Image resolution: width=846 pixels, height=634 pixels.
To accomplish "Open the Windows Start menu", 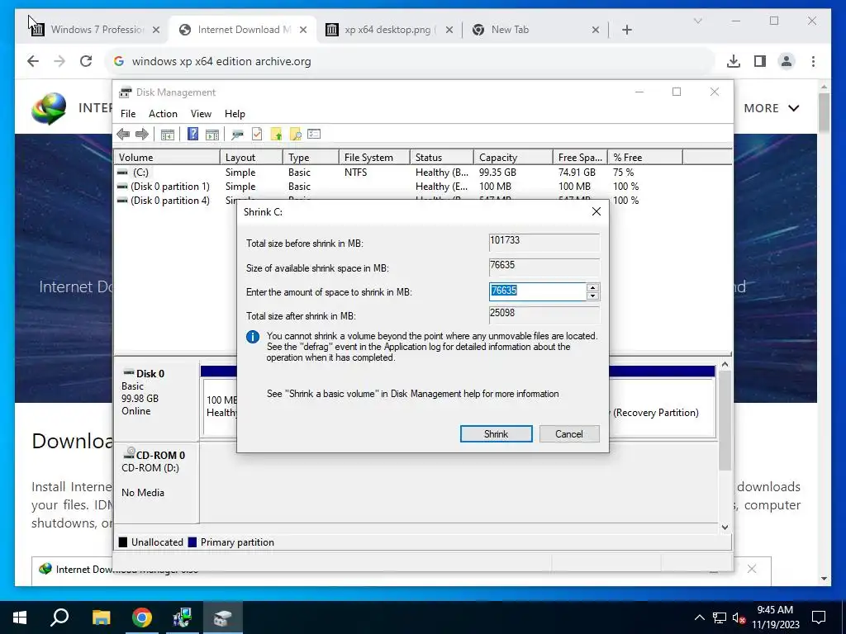I will (x=20, y=617).
